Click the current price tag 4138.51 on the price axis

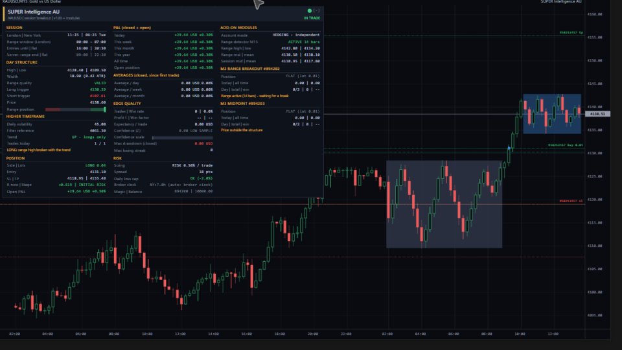pos(597,114)
